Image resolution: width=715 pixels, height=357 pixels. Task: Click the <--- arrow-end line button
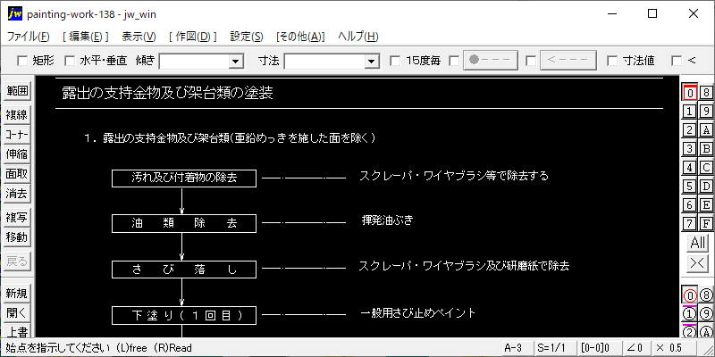pyautogui.click(x=568, y=61)
